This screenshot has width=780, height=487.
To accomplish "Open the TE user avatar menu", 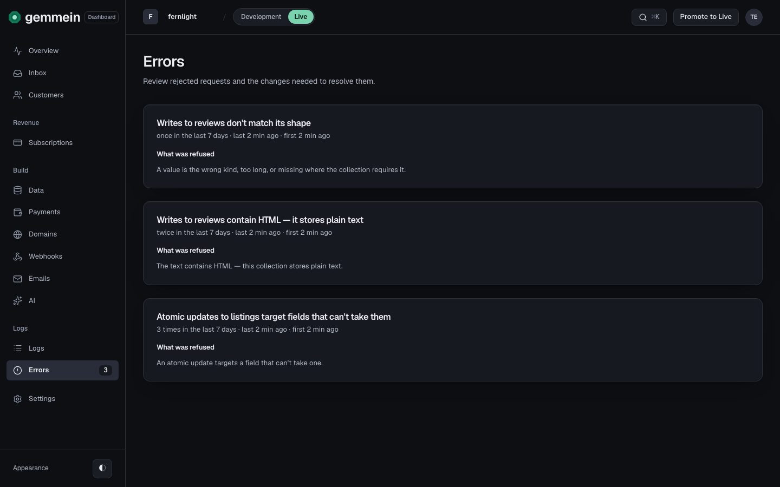I will pos(754,17).
